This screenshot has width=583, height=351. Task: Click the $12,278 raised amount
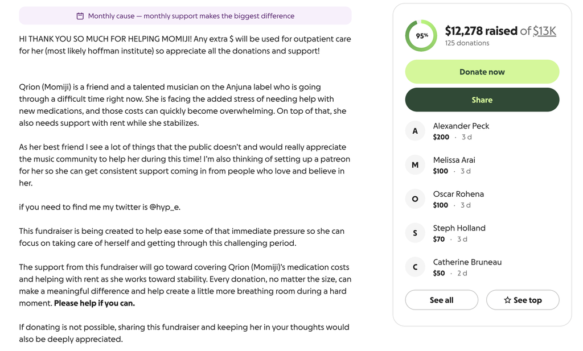pyautogui.click(x=481, y=31)
